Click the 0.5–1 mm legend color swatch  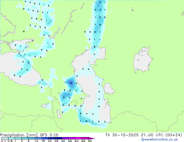click(x=12, y=138)
